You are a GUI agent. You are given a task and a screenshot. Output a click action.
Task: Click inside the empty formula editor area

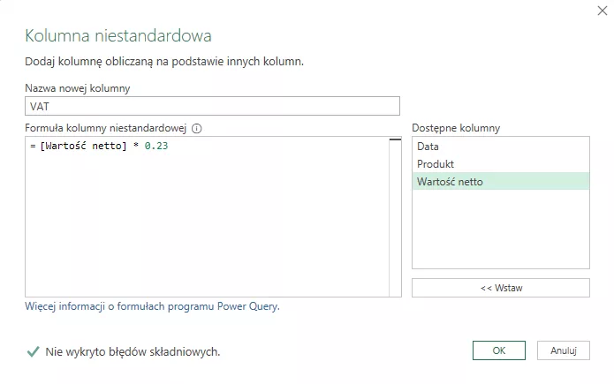[203, 230]
